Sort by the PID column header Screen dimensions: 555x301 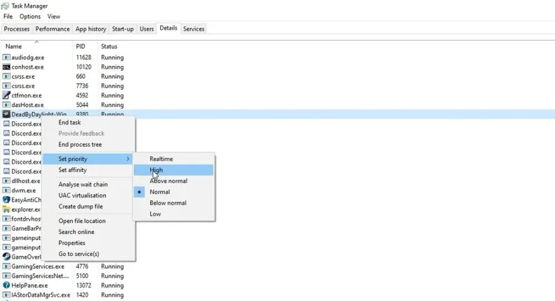(80, 46)
